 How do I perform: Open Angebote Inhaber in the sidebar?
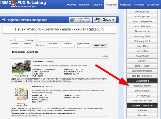(x=142, y=86)
